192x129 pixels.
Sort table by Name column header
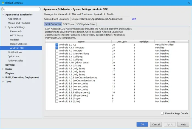(81, 42)
